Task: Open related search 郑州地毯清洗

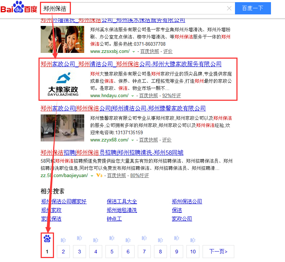Action: pos(122,210)
